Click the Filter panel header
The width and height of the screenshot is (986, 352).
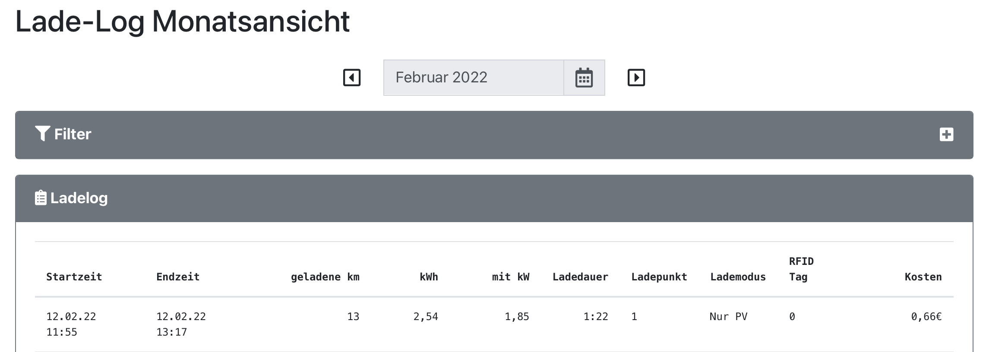[494, 135]
